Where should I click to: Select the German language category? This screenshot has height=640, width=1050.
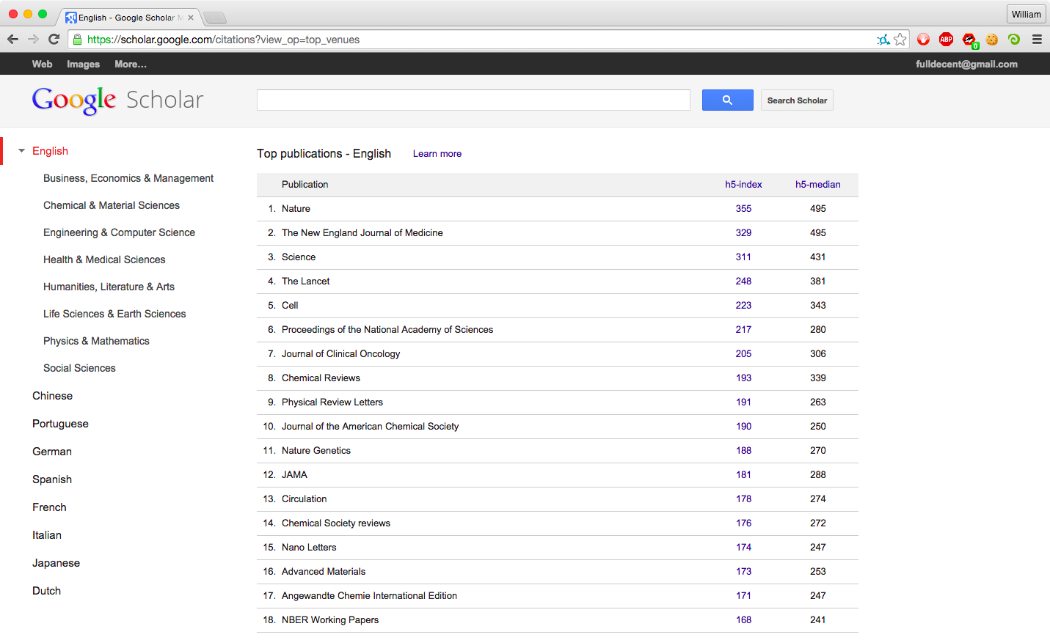52,452
